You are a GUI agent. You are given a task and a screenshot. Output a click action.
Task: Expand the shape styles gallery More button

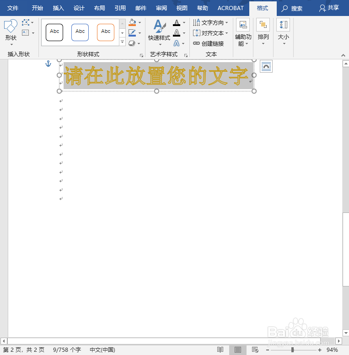tap(123, 42)
